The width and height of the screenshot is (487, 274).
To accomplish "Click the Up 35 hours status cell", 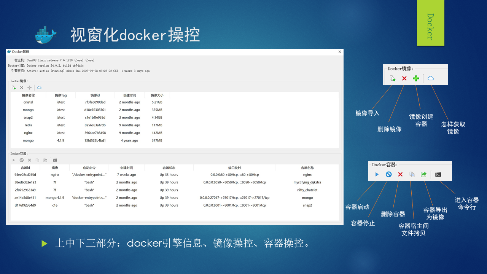I will (169, 175).
